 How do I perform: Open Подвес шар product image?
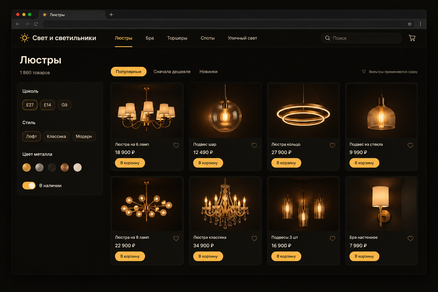[225, 111]
